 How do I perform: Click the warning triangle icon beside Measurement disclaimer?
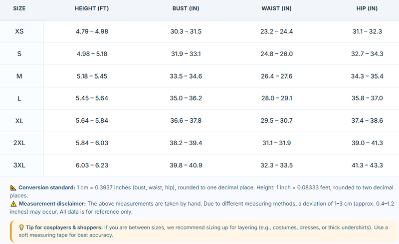(x=13, y=204)
